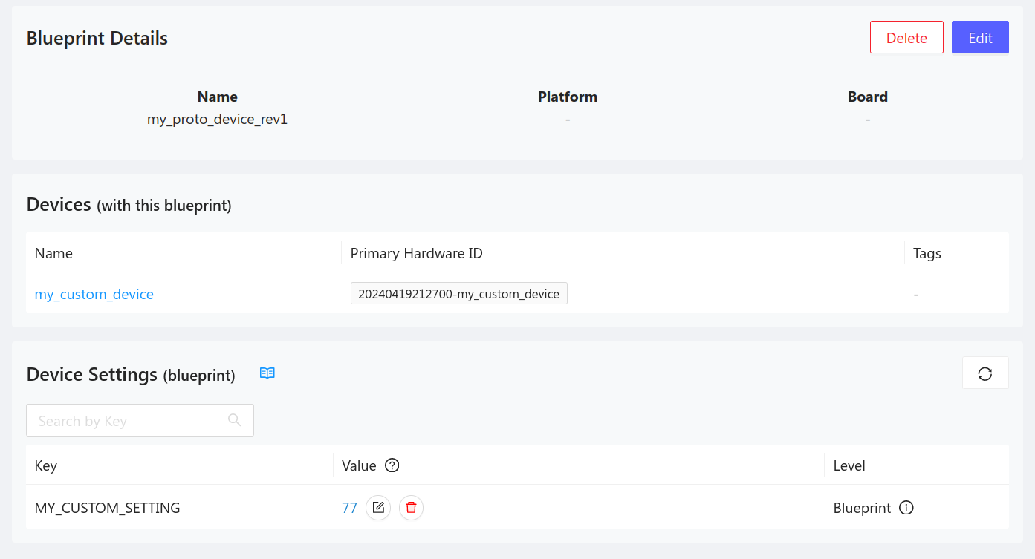Refresh device settings with the reload icon
Screen dimensions: 1035x559
point(985,373)
